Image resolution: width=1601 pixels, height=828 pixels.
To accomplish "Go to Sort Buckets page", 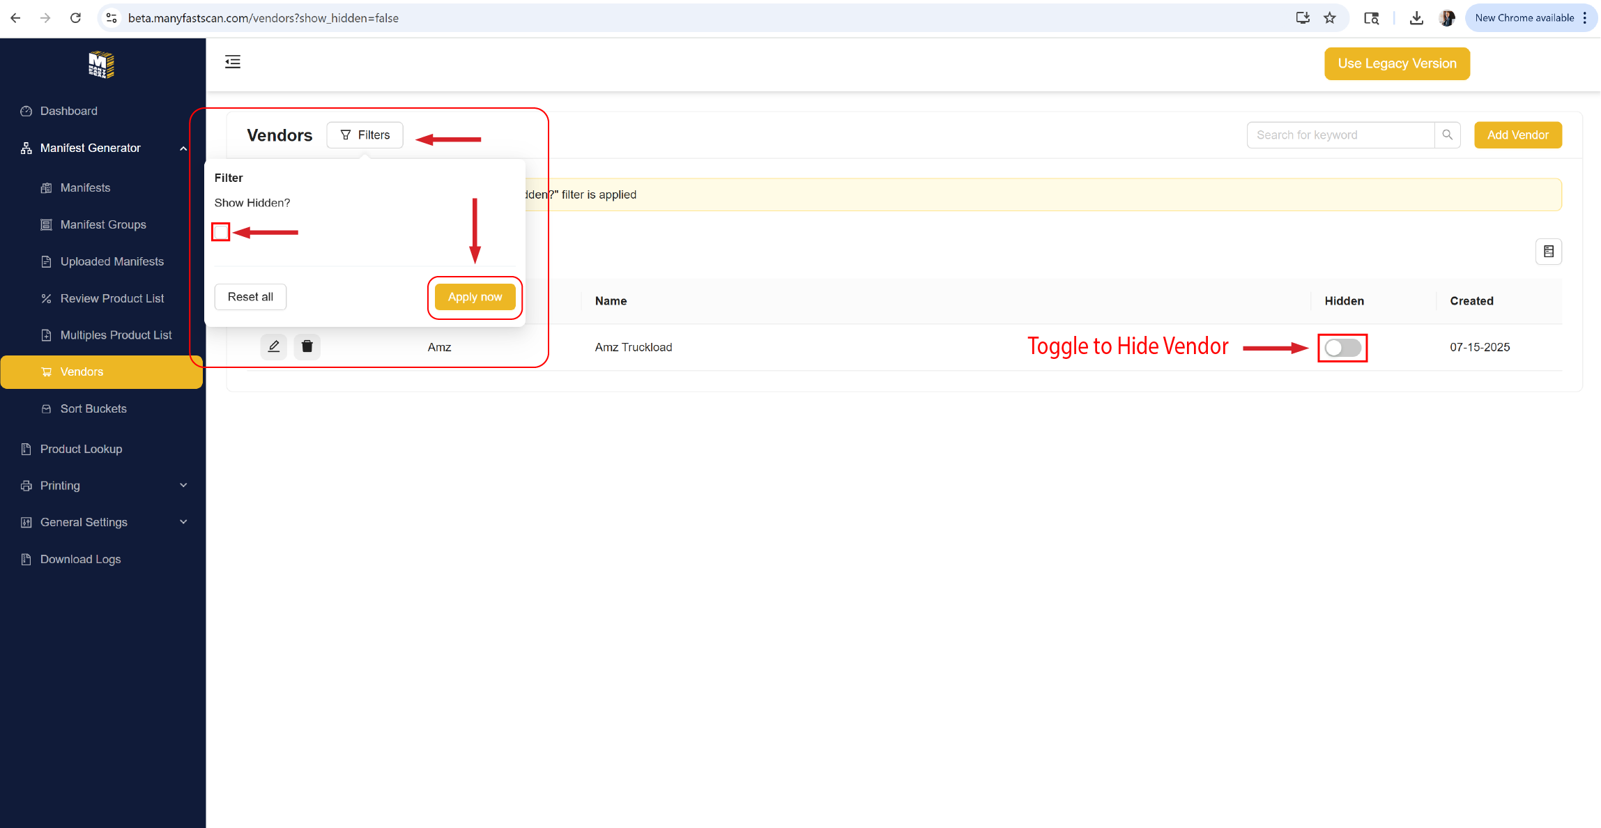I will click(93, 409).
